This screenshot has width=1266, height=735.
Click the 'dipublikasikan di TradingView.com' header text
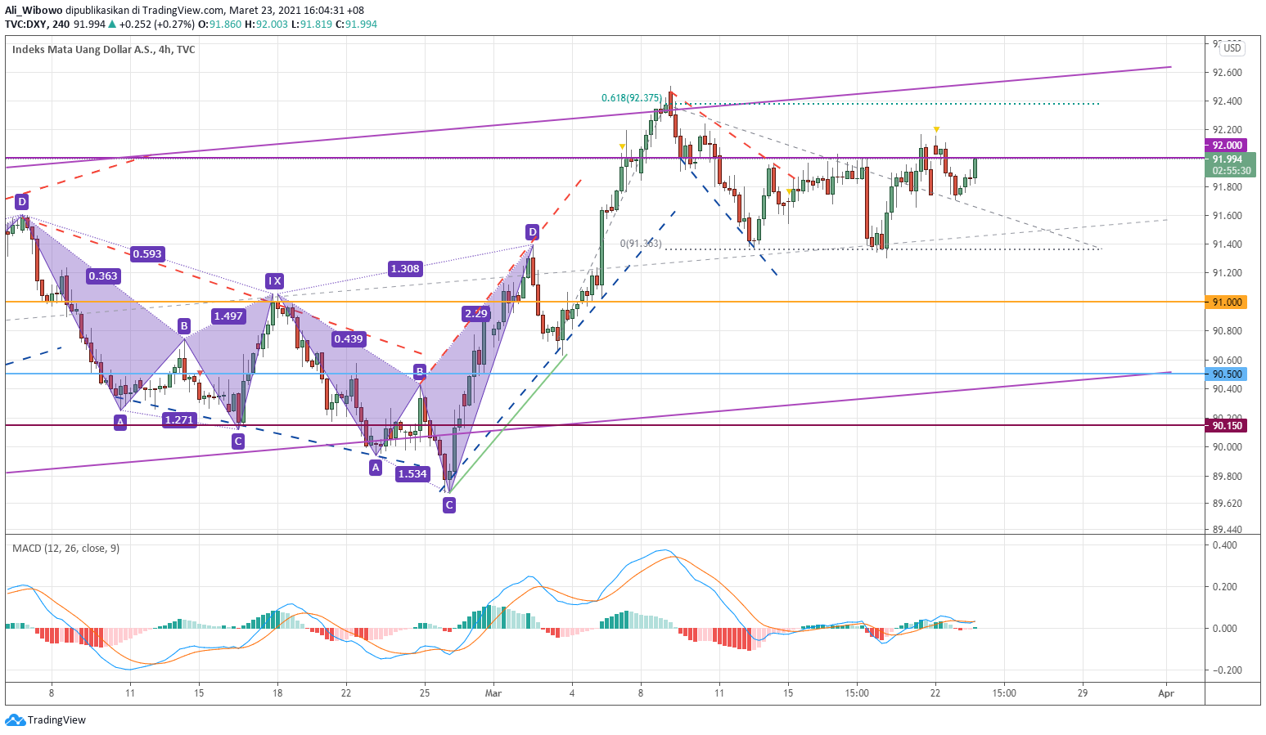click(145, 11)
